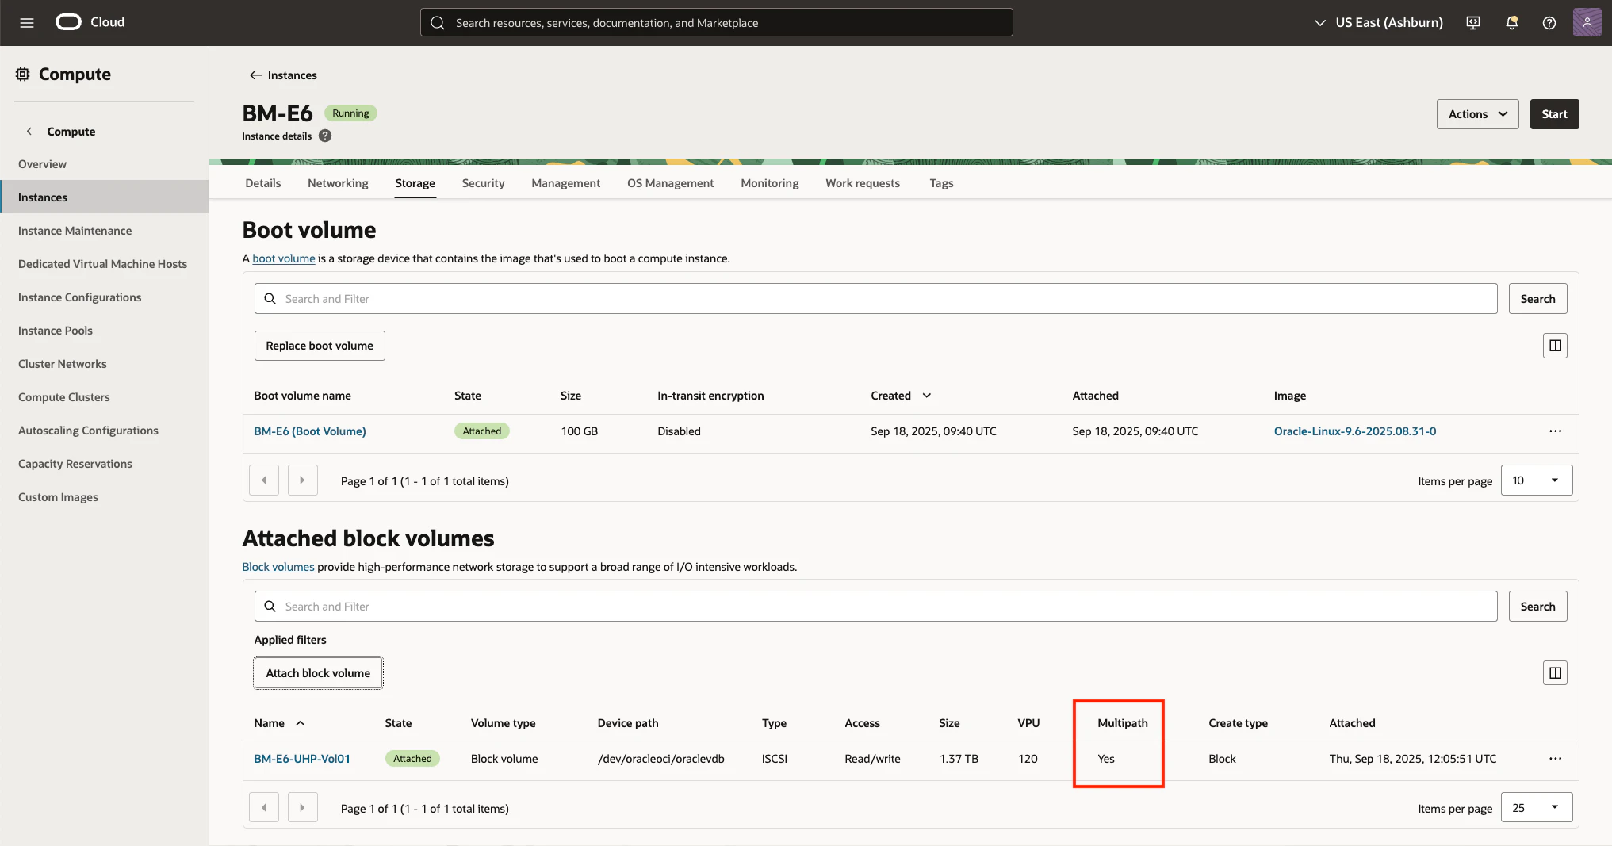This screenshot has width=1612, height=846.
Task: Open Dedicated Virtual Machine Hosts
Action: coord(105,264)
